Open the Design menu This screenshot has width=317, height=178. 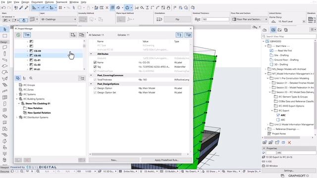25,2
